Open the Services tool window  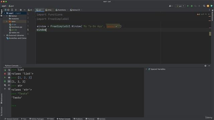click(101, 119)
